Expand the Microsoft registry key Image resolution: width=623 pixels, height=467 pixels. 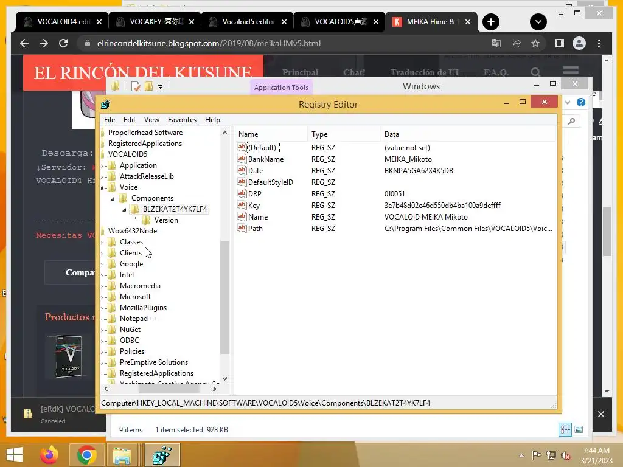102,297
